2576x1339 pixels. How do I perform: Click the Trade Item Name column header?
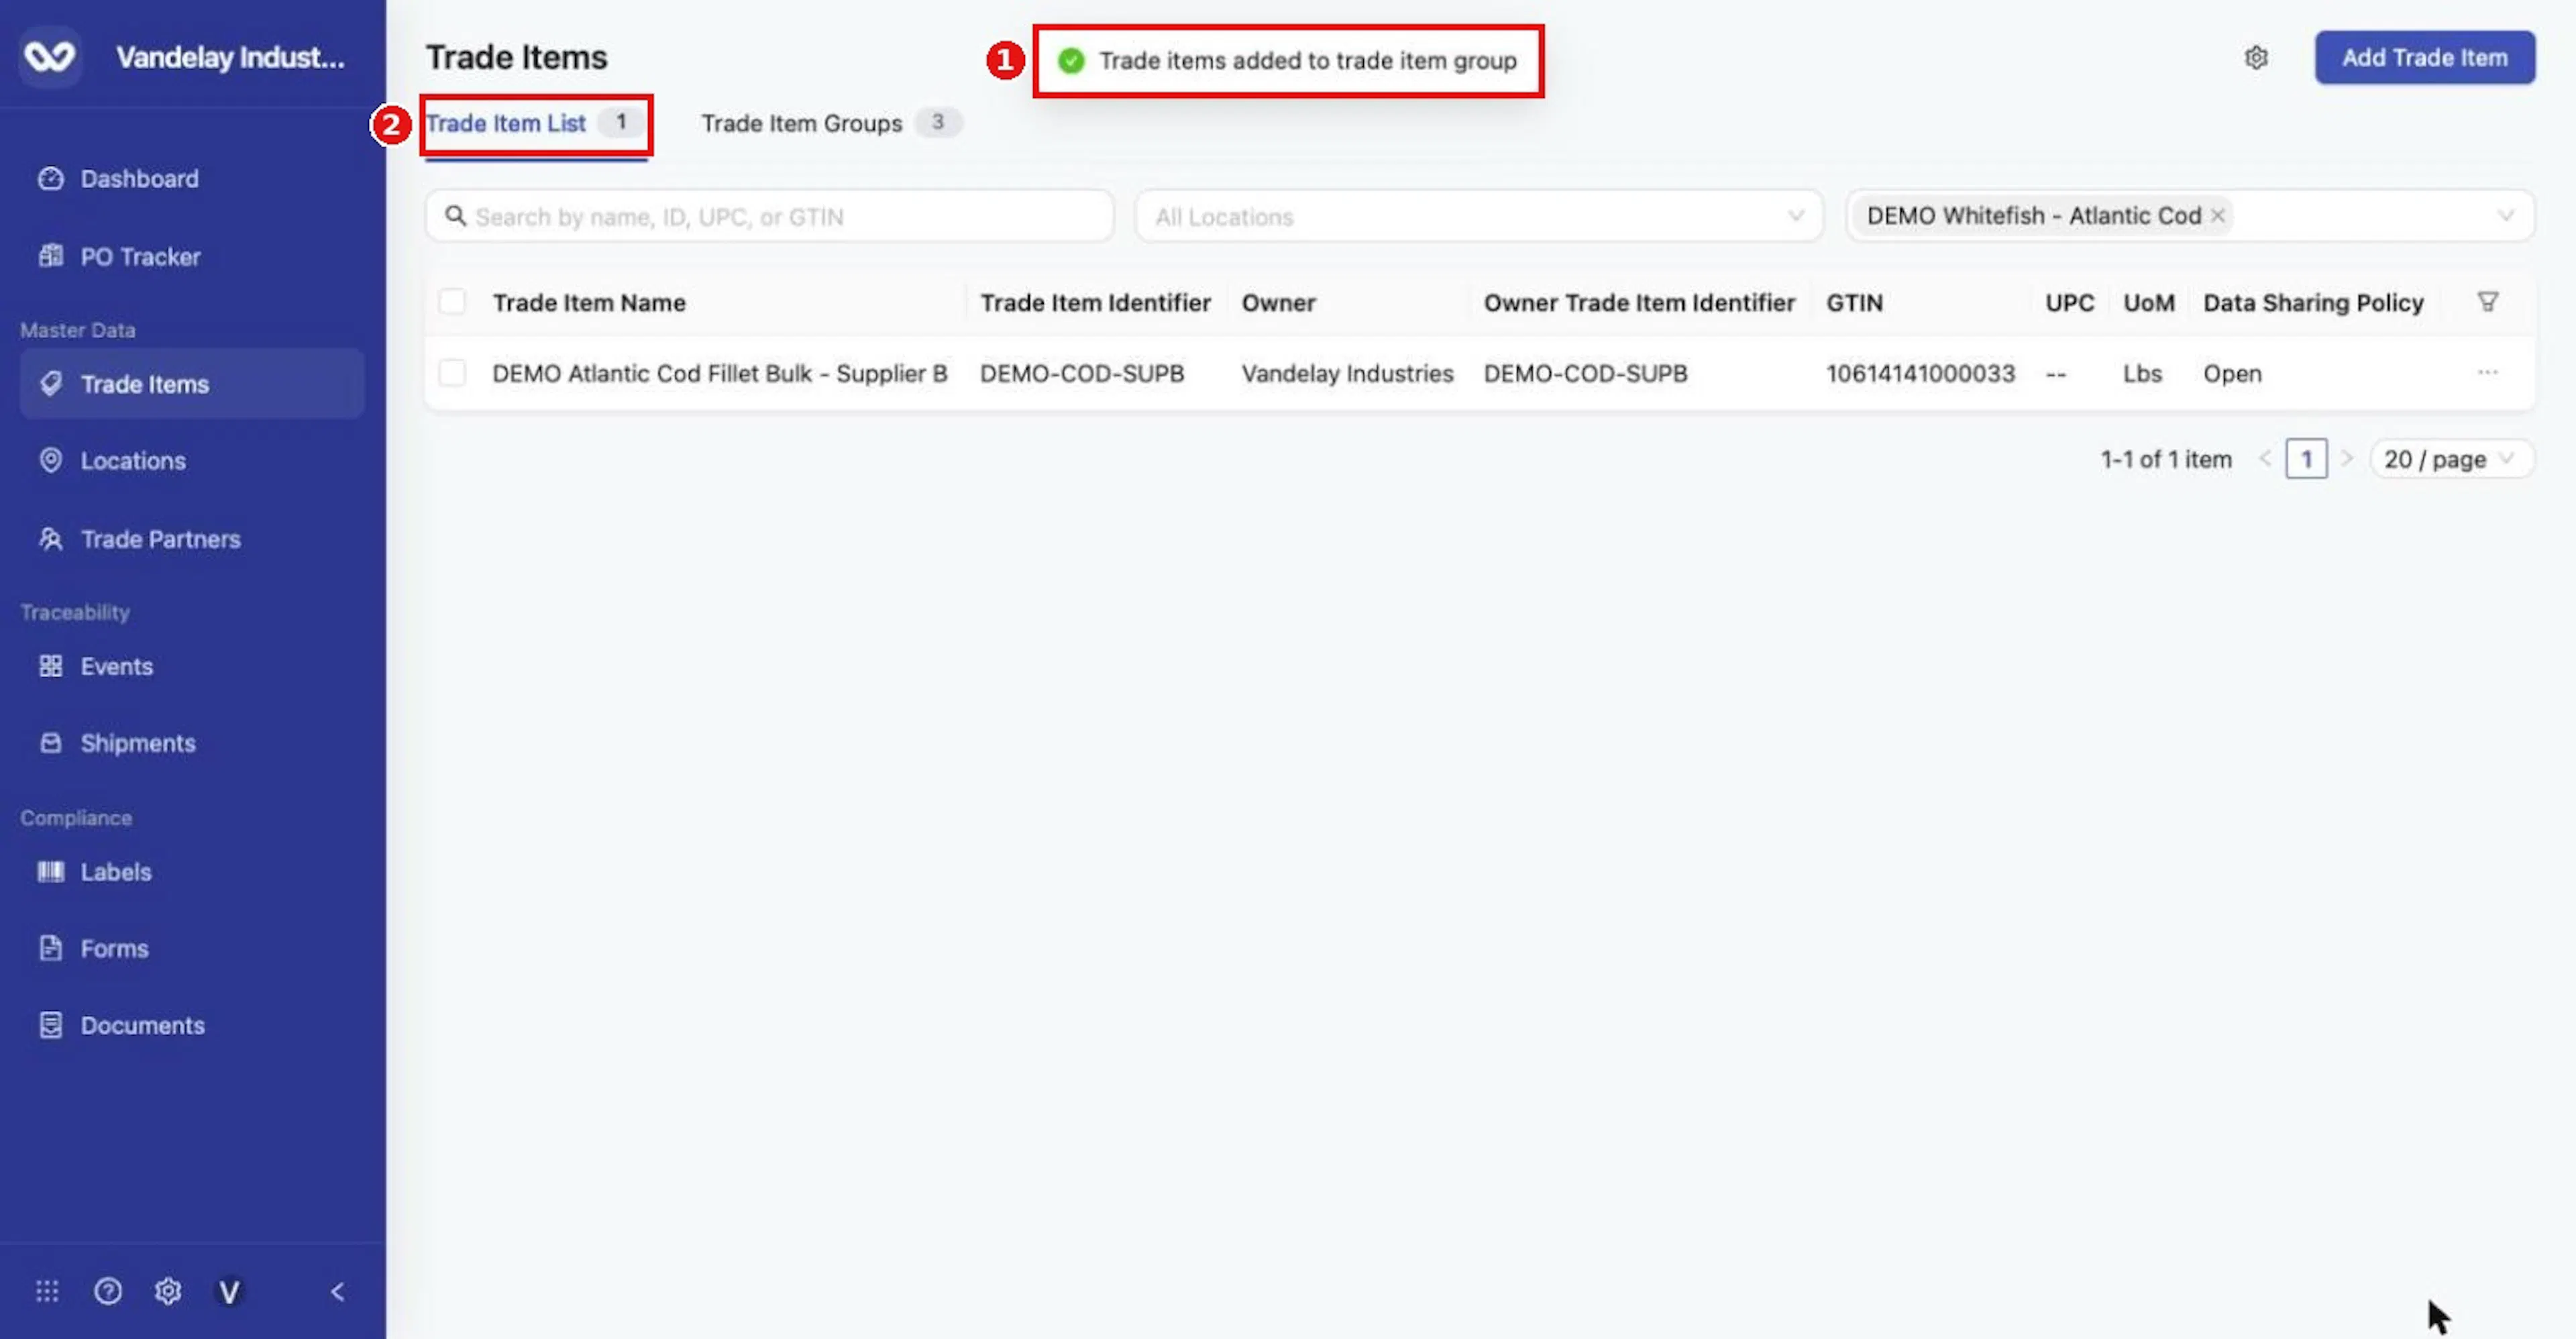click(589, 302)
